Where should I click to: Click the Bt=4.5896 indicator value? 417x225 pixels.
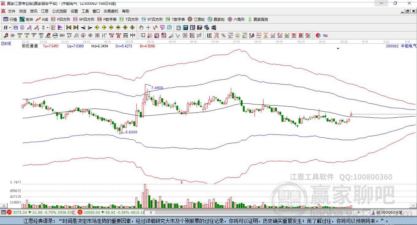[147, 46]
